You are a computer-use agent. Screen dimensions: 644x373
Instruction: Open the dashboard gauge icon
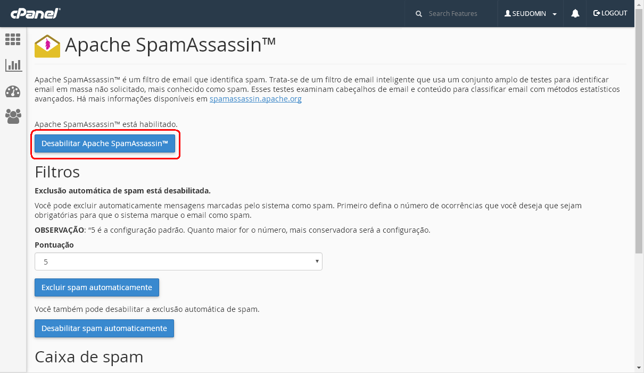(x=13, y=91)
